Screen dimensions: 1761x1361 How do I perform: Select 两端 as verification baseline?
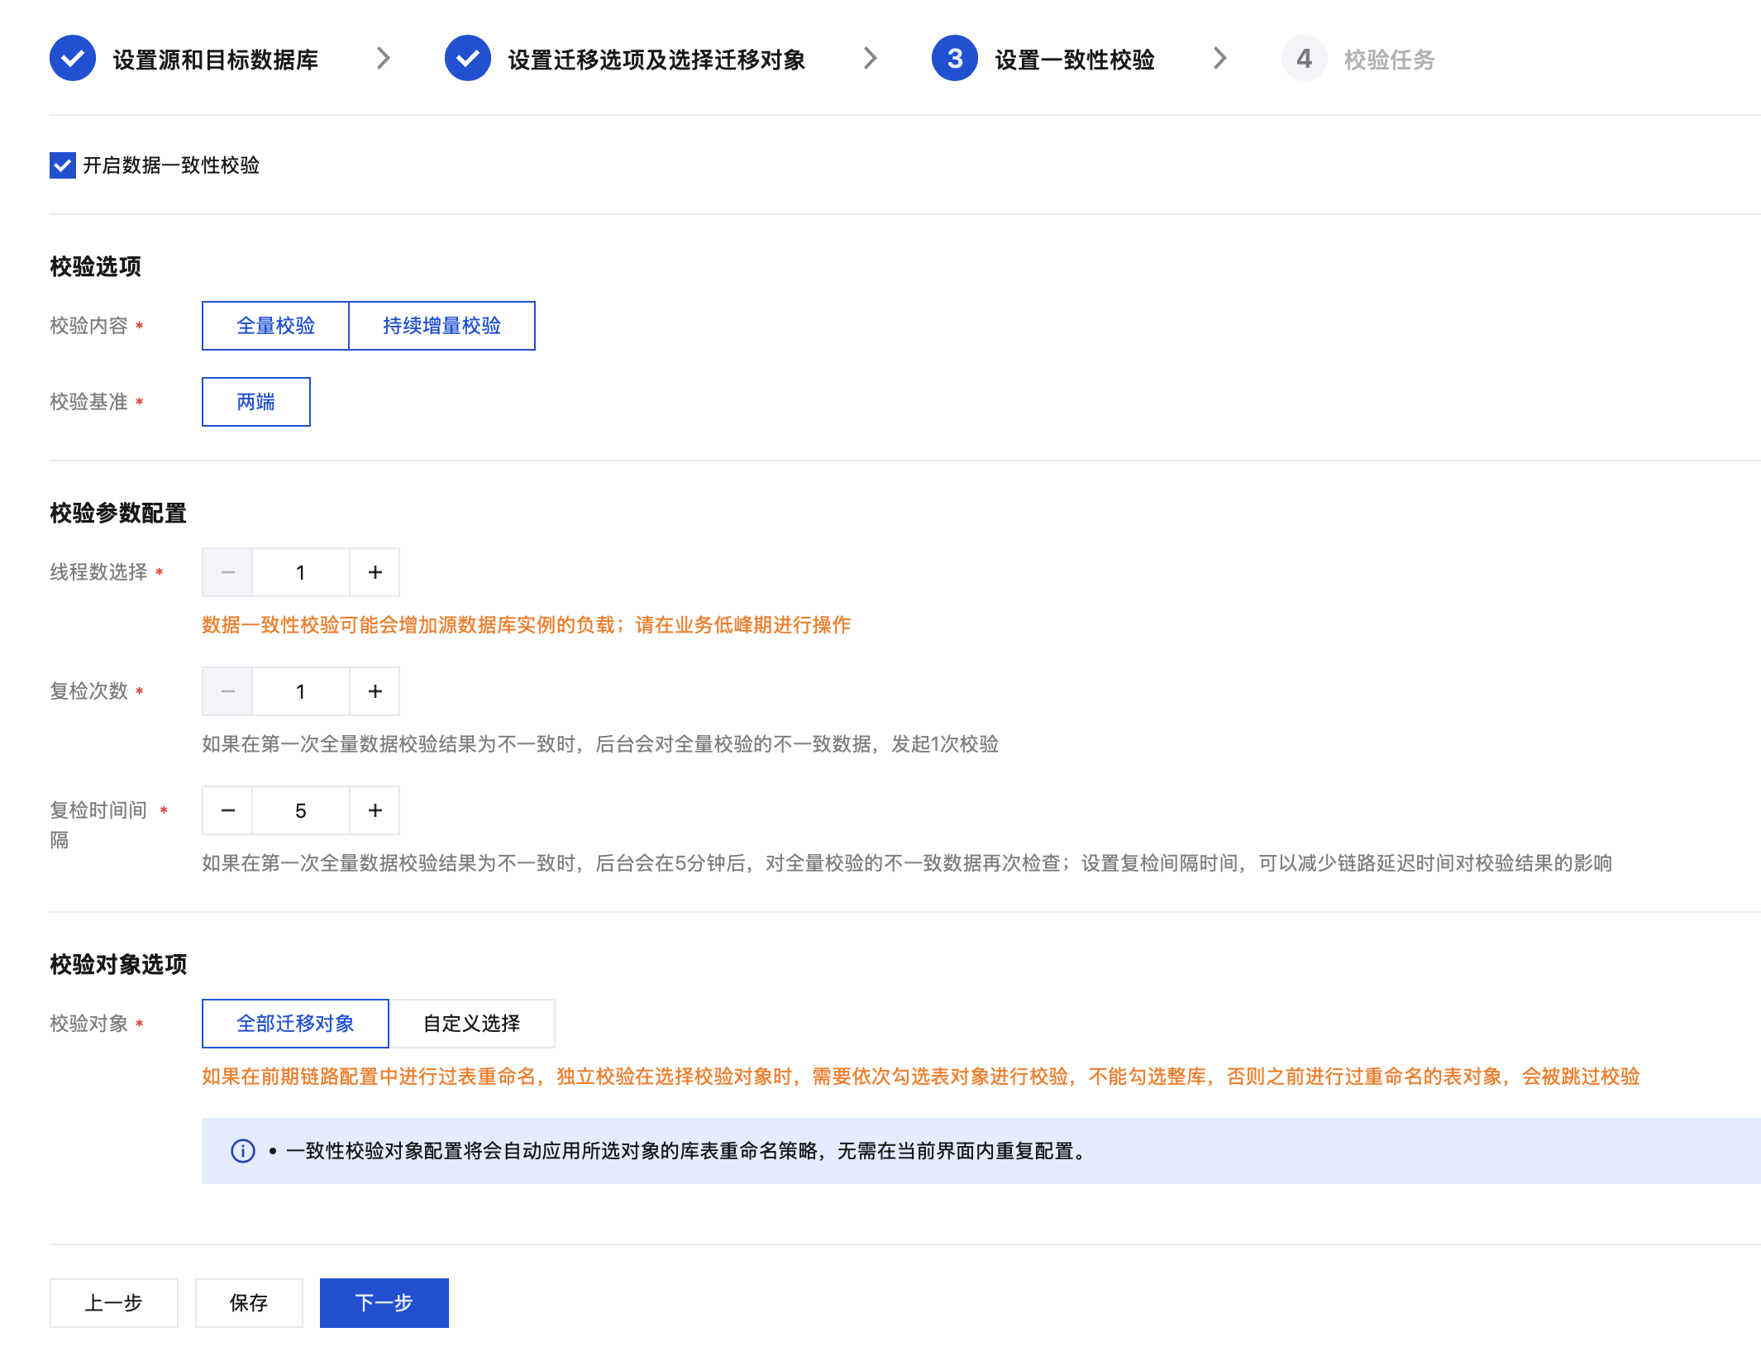pyautogui.click(x=255, y=402)
